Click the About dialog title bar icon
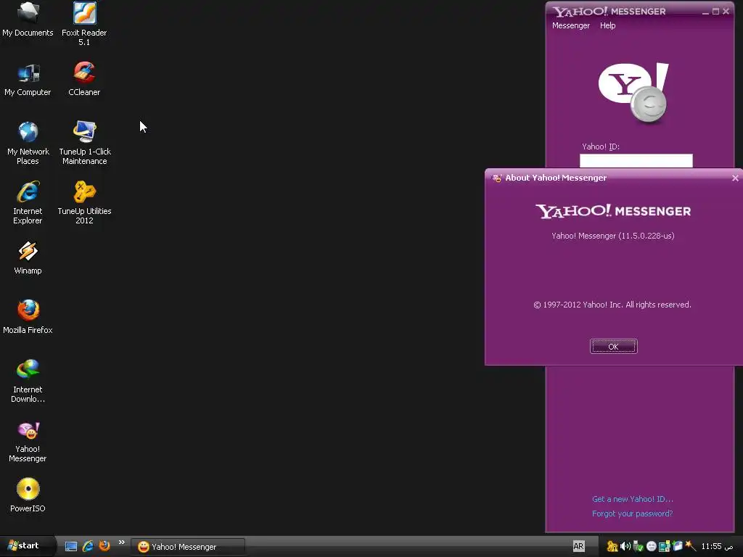This screenshot has width=743, height=557. [496, 178]
